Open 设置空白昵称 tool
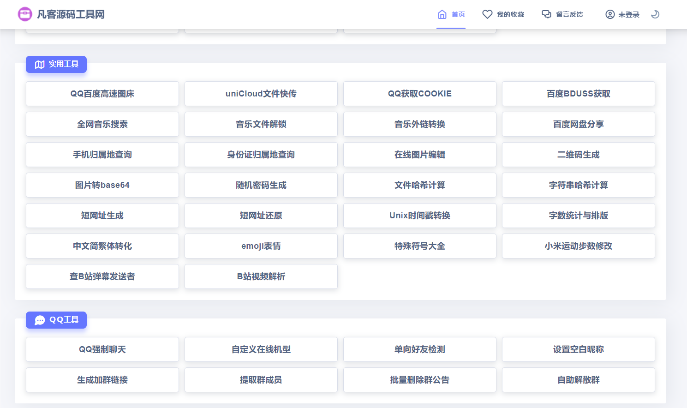This screenshot has width=687, height=408. pos(579,349)
